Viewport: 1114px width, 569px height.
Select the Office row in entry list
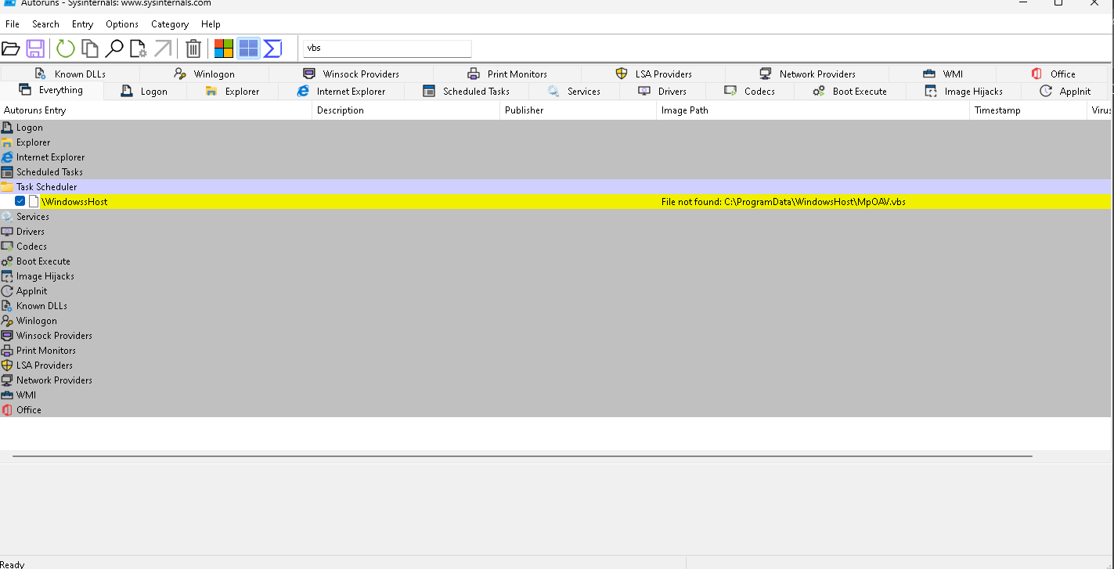point(555,410)
